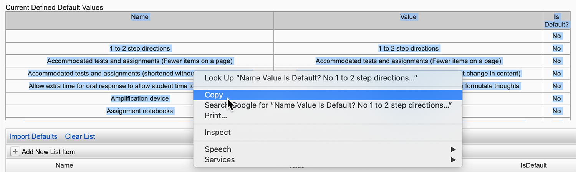Click the Clear List link
The height and width of the screenshot is (172, 576).
[x=80, y=136]
